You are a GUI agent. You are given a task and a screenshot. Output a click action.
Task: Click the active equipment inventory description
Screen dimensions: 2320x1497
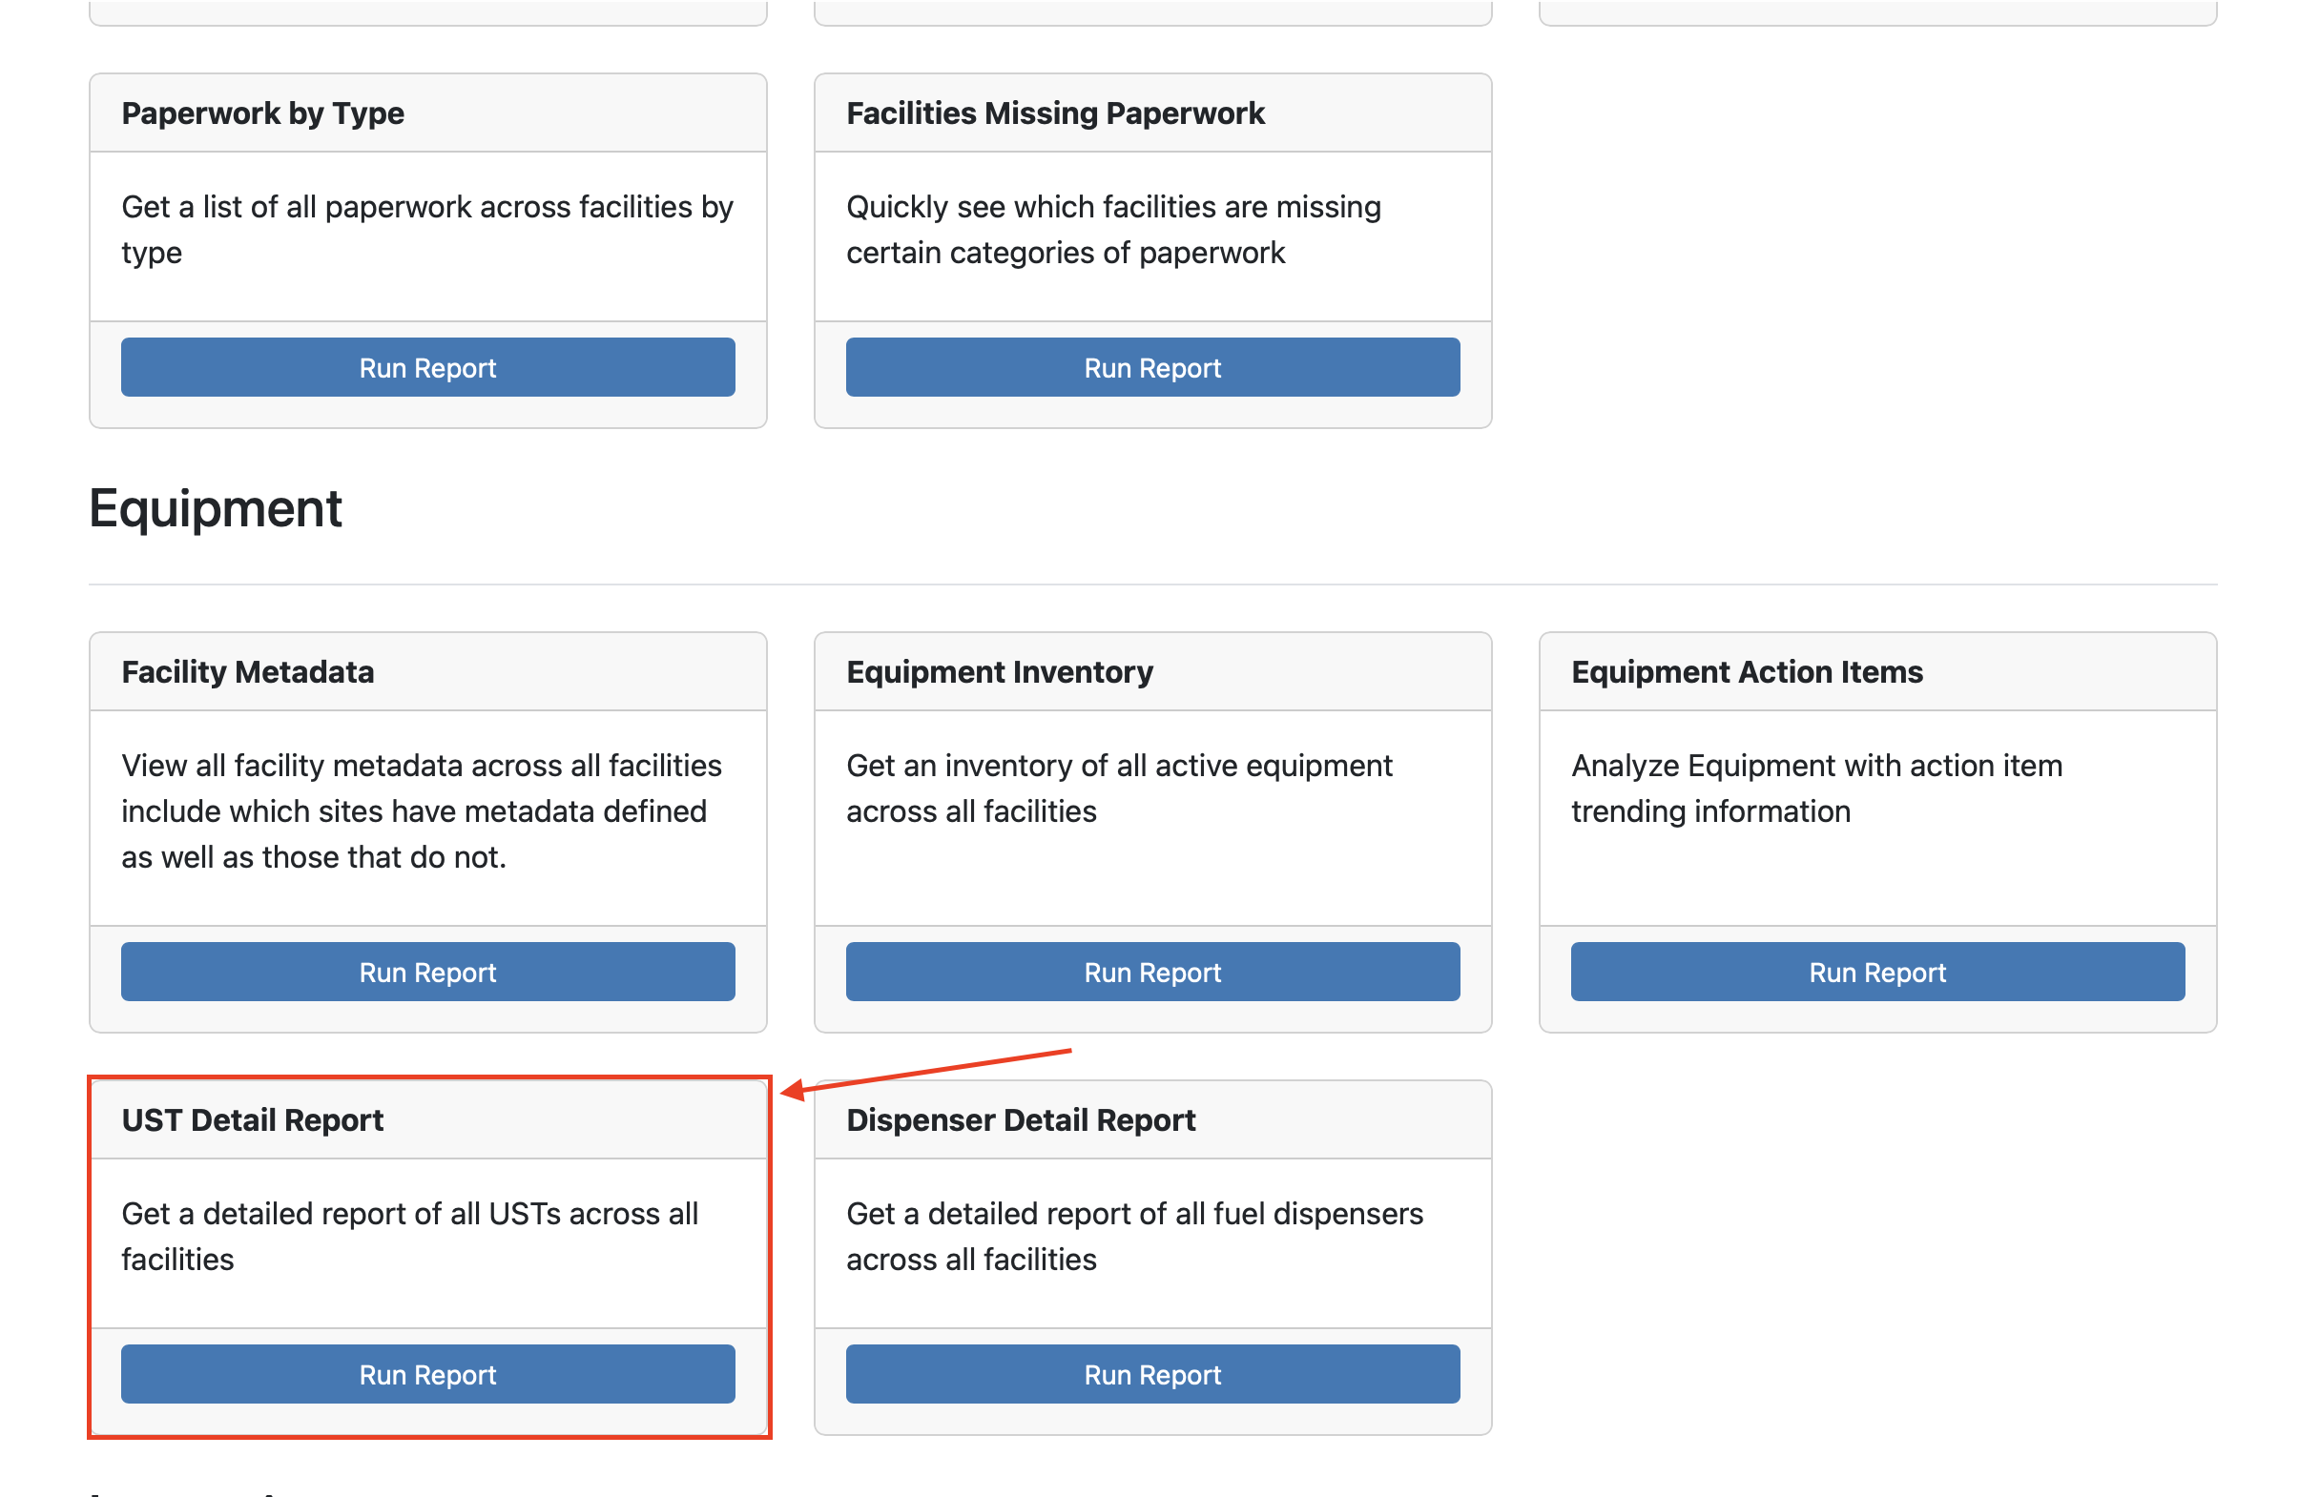click(x=1118, y=789)
